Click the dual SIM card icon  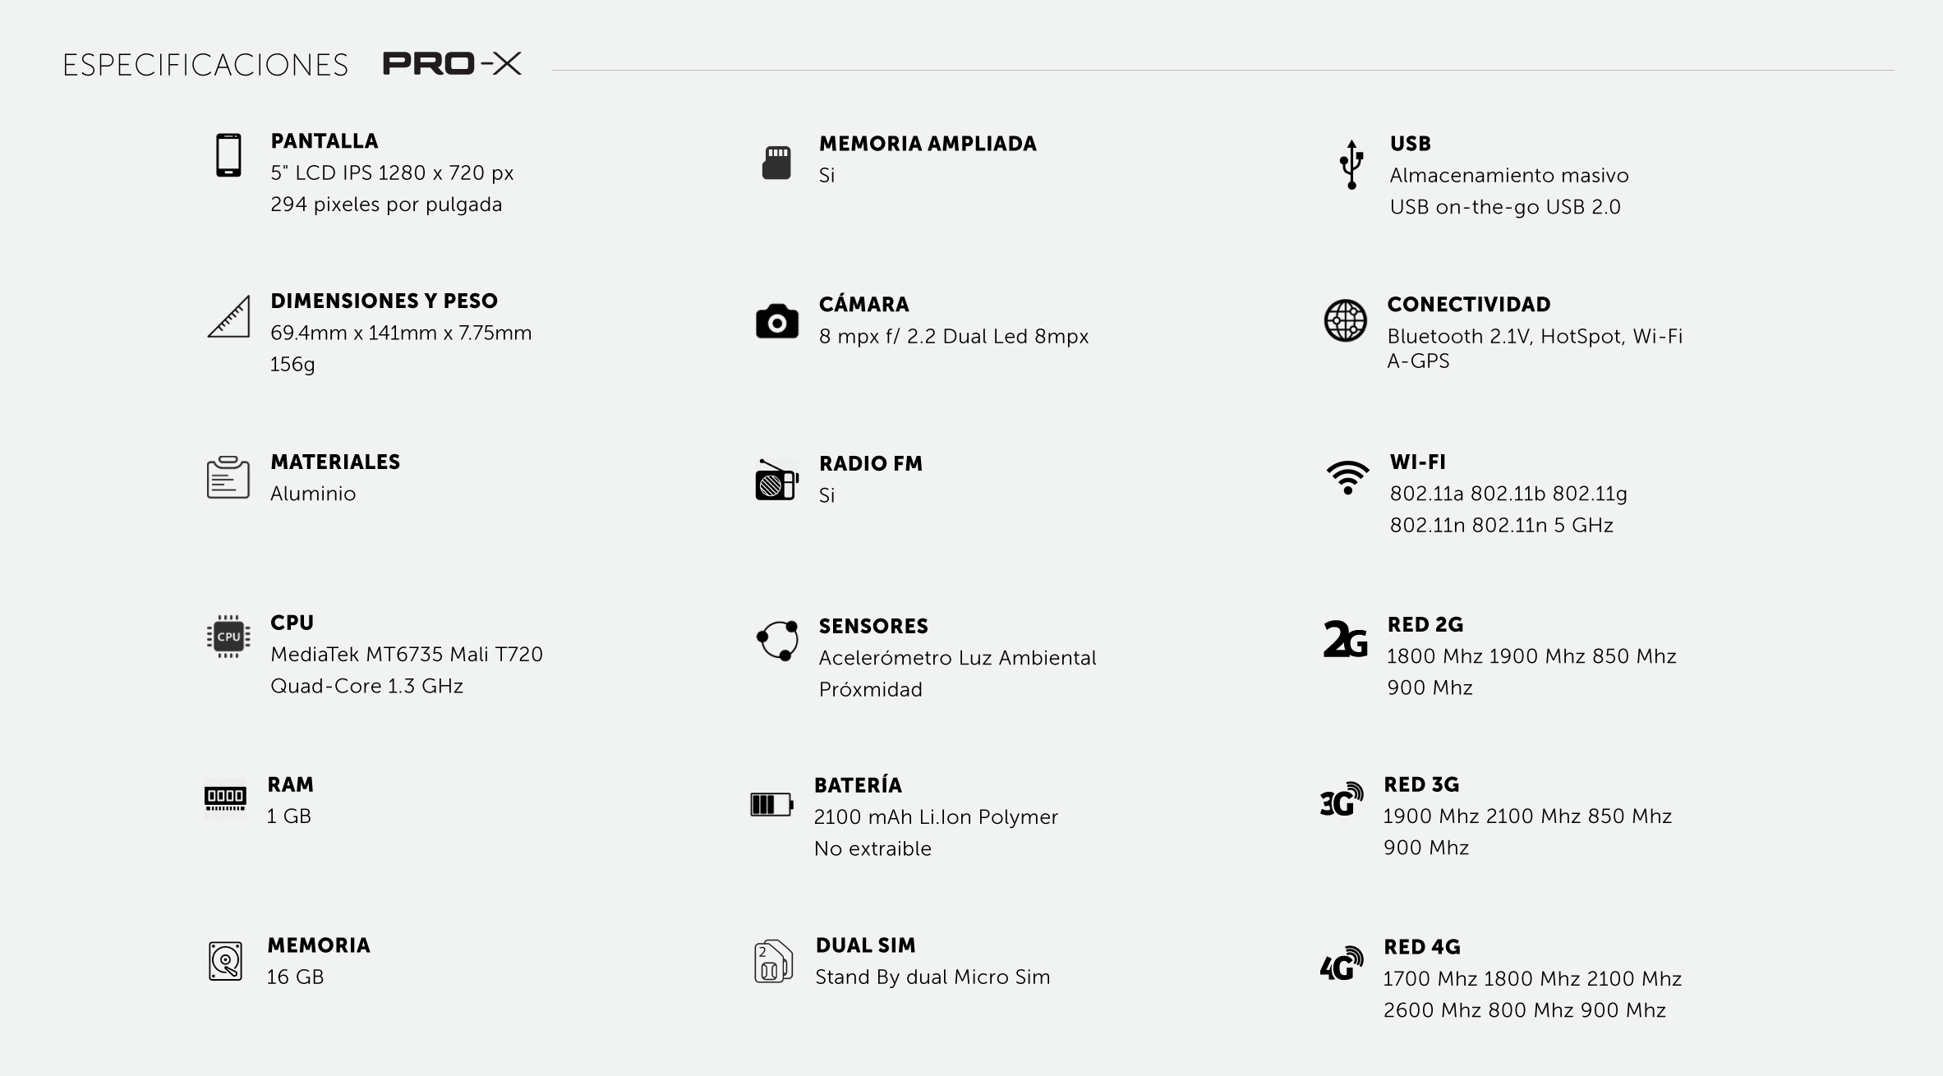[x=773, y=961]
